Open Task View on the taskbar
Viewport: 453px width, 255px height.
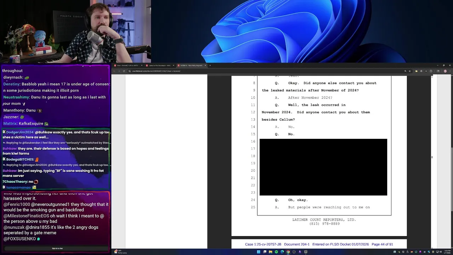(265, 252)
